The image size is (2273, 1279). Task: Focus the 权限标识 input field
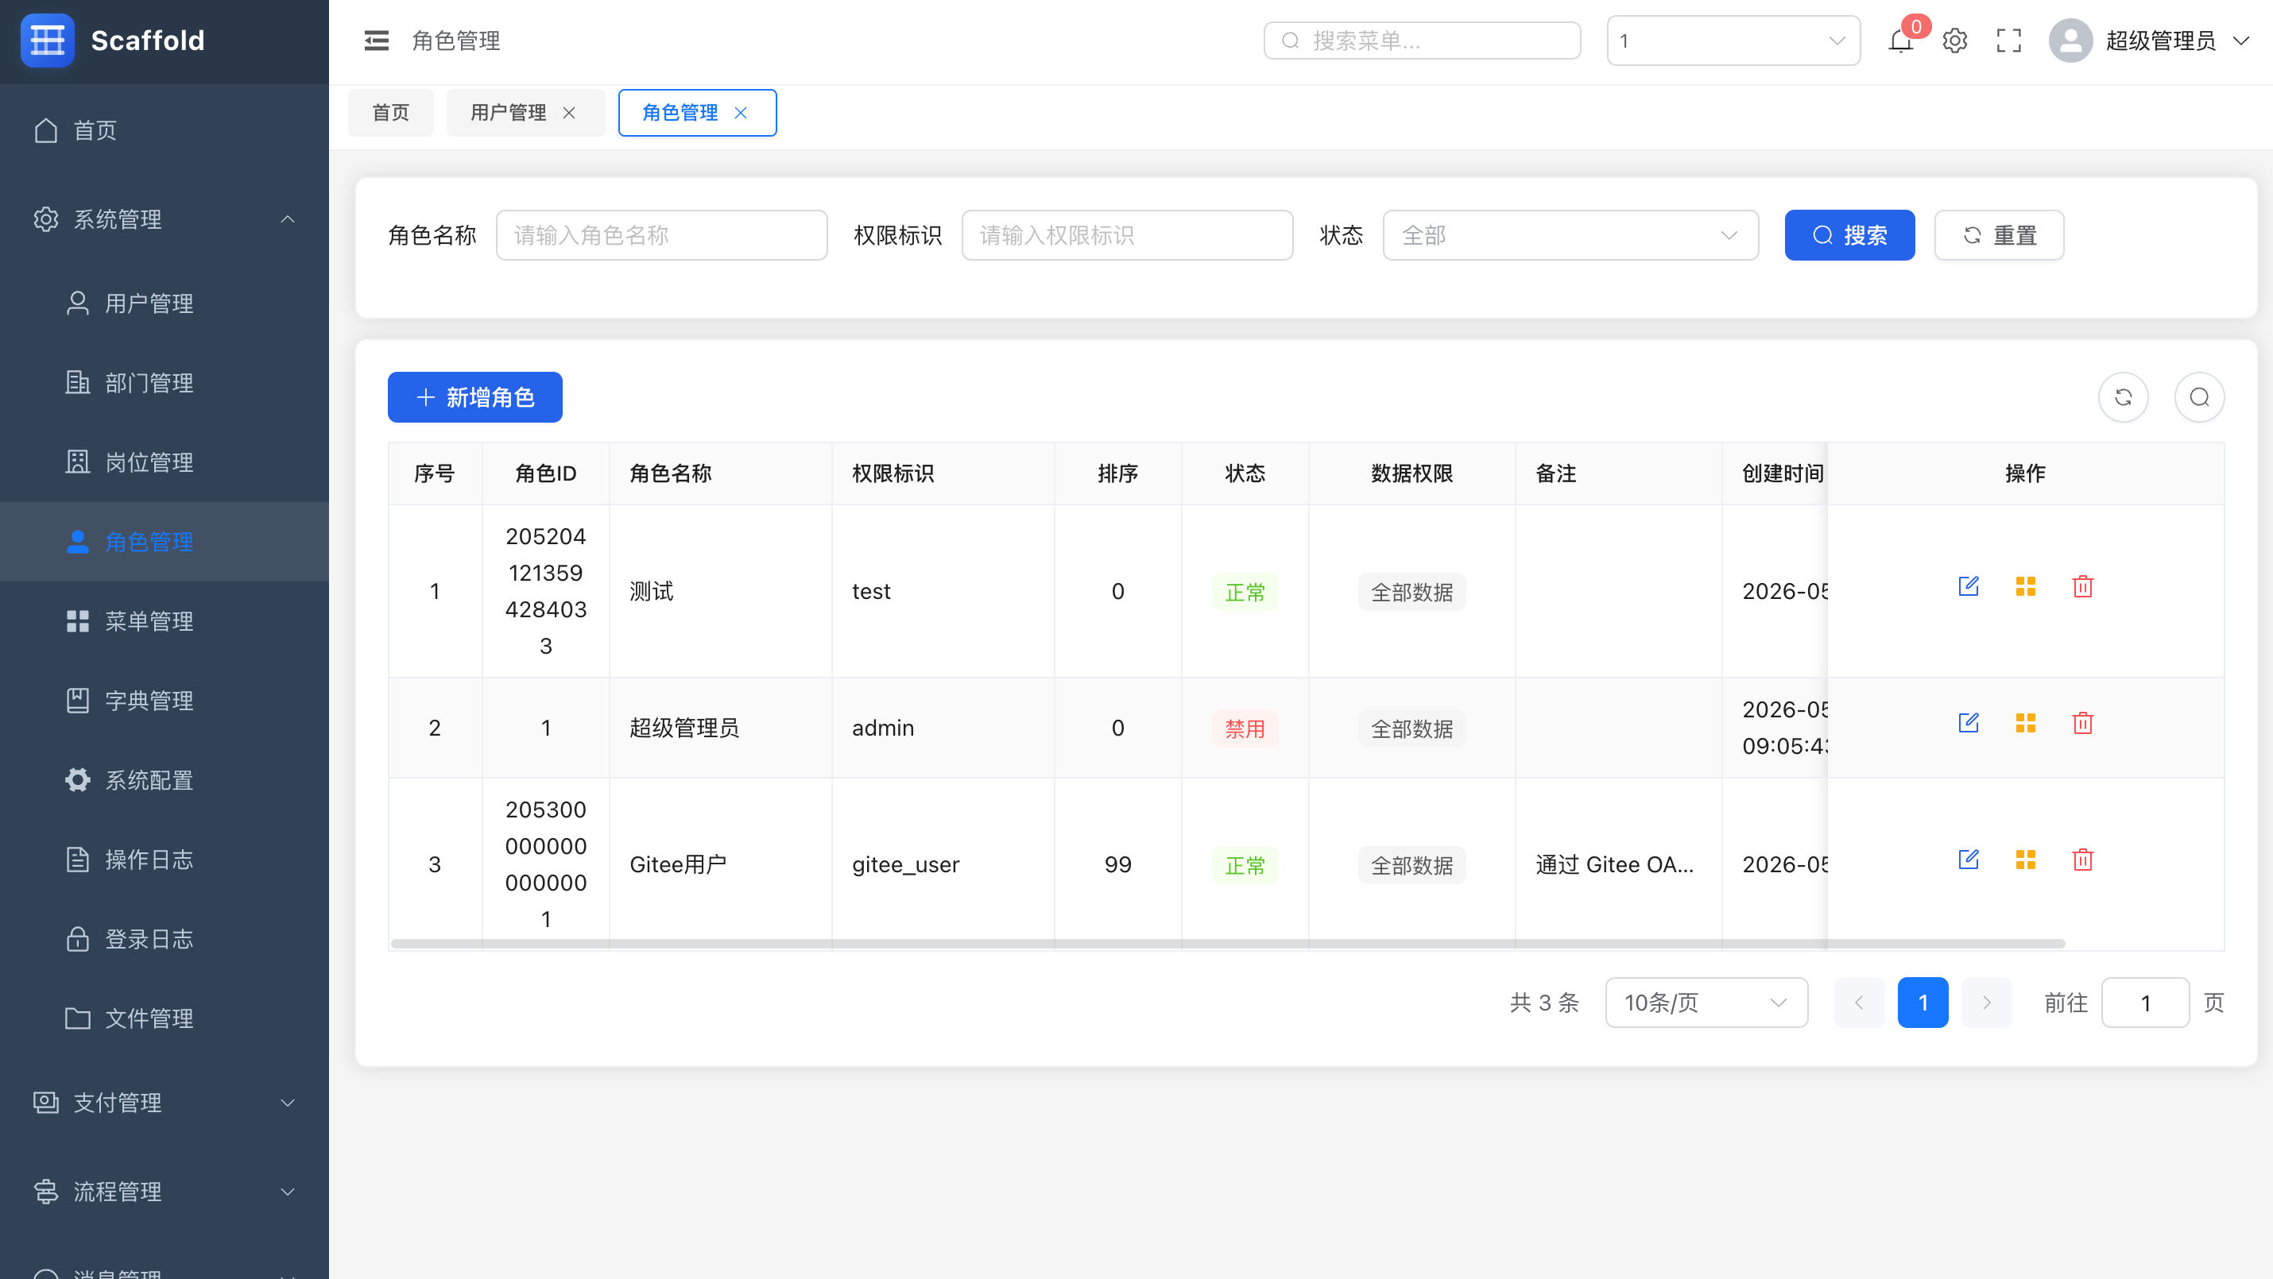pos(1128,235)
